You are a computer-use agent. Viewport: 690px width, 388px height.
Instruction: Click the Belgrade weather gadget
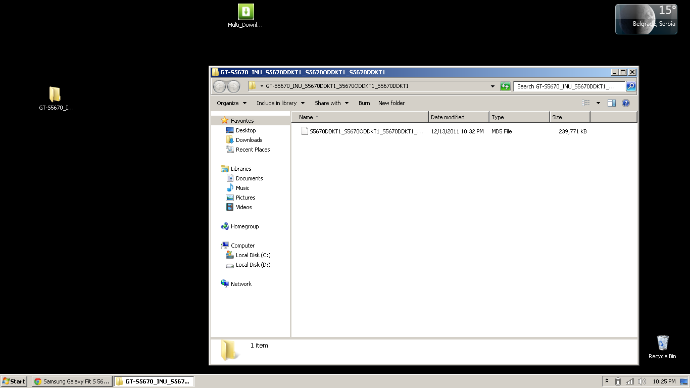(646, 19)
